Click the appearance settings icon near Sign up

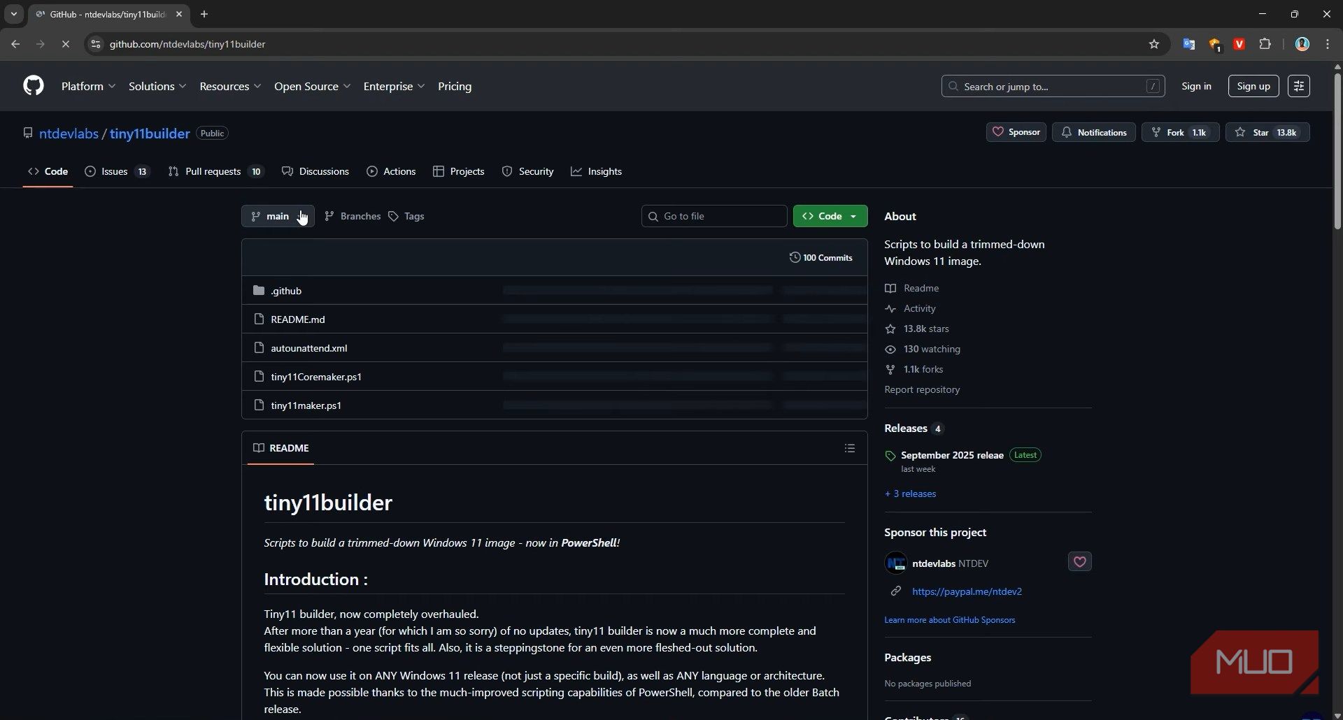[x=1298, y=86]
